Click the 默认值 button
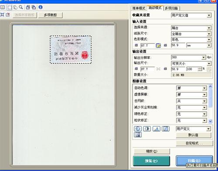This screenshot has width=218, height=171. pos(194,135)
